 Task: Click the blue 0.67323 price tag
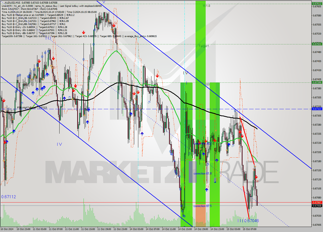317,109
